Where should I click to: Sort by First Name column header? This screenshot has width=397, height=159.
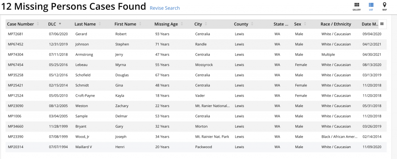125,24
